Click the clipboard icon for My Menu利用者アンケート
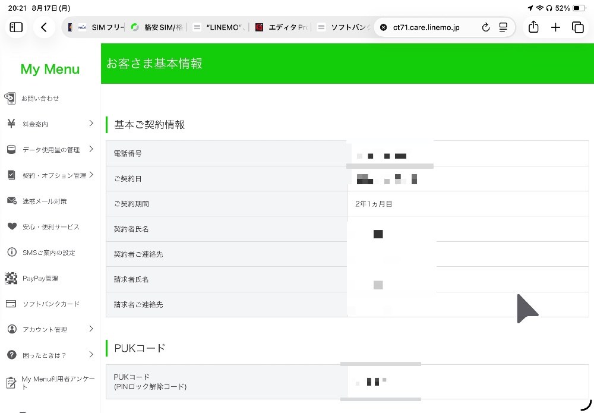 tap(11, 383)
